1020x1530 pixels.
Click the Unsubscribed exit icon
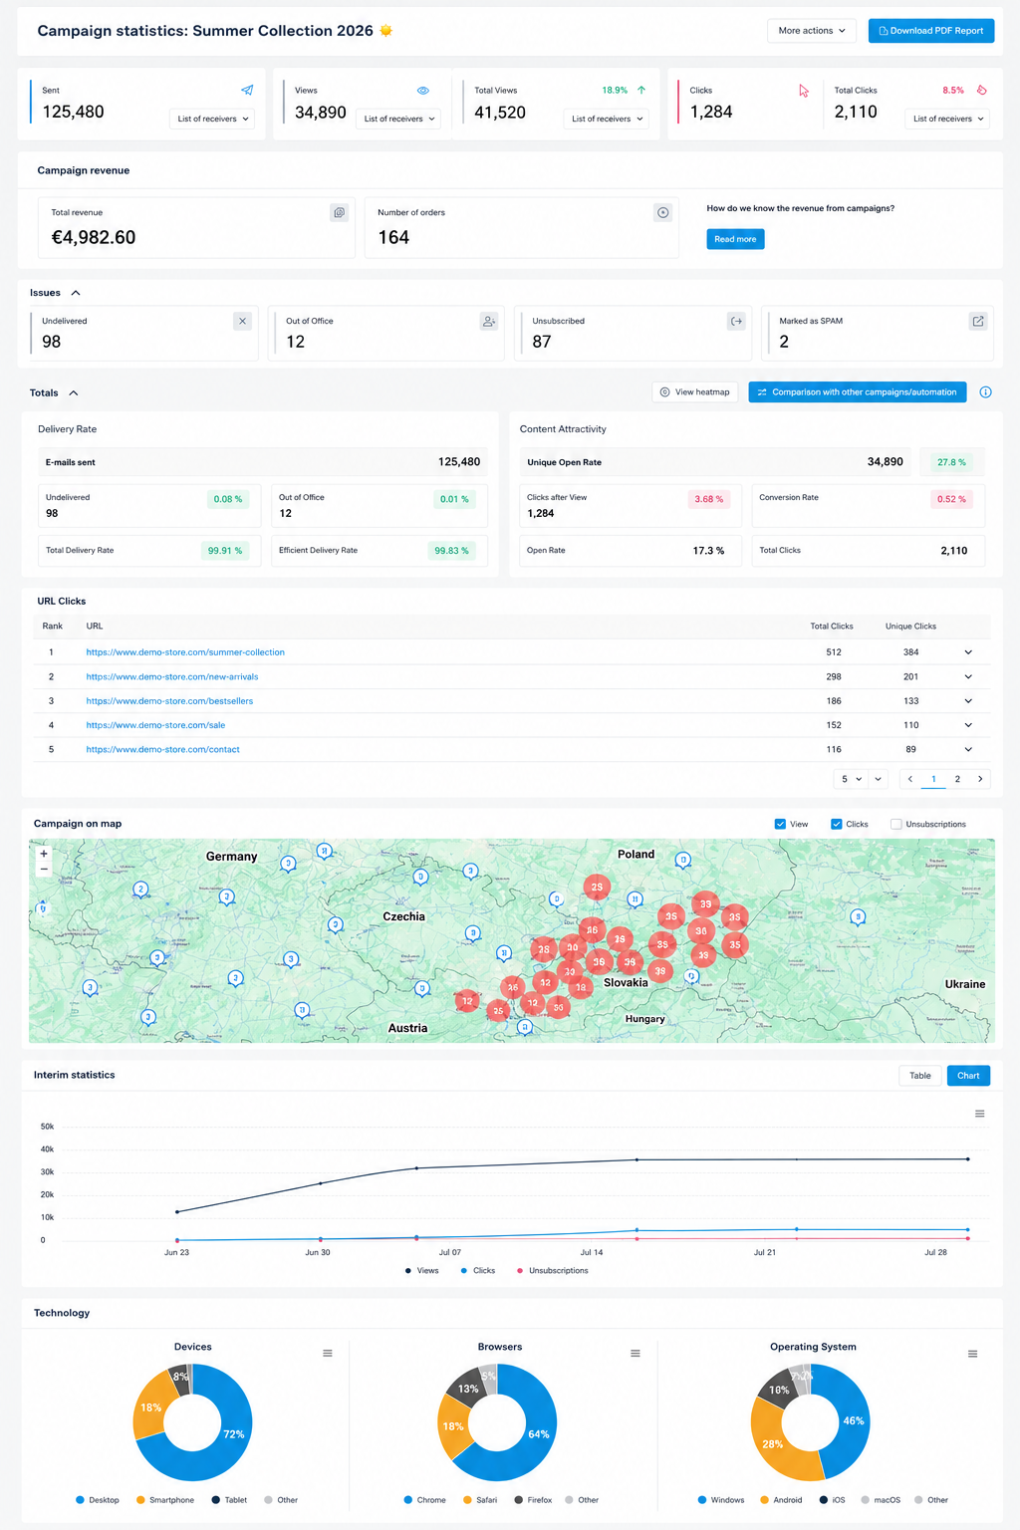click(x=736, y=321)
